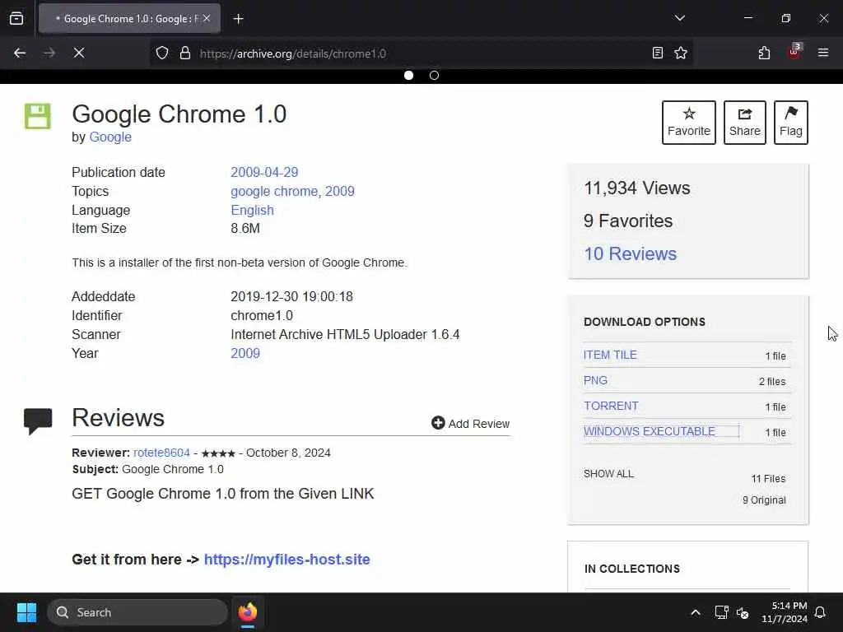The height and width of the screenshot is (632, 843).
Task: Open the 2009 topic link
Action: [340, 191]
